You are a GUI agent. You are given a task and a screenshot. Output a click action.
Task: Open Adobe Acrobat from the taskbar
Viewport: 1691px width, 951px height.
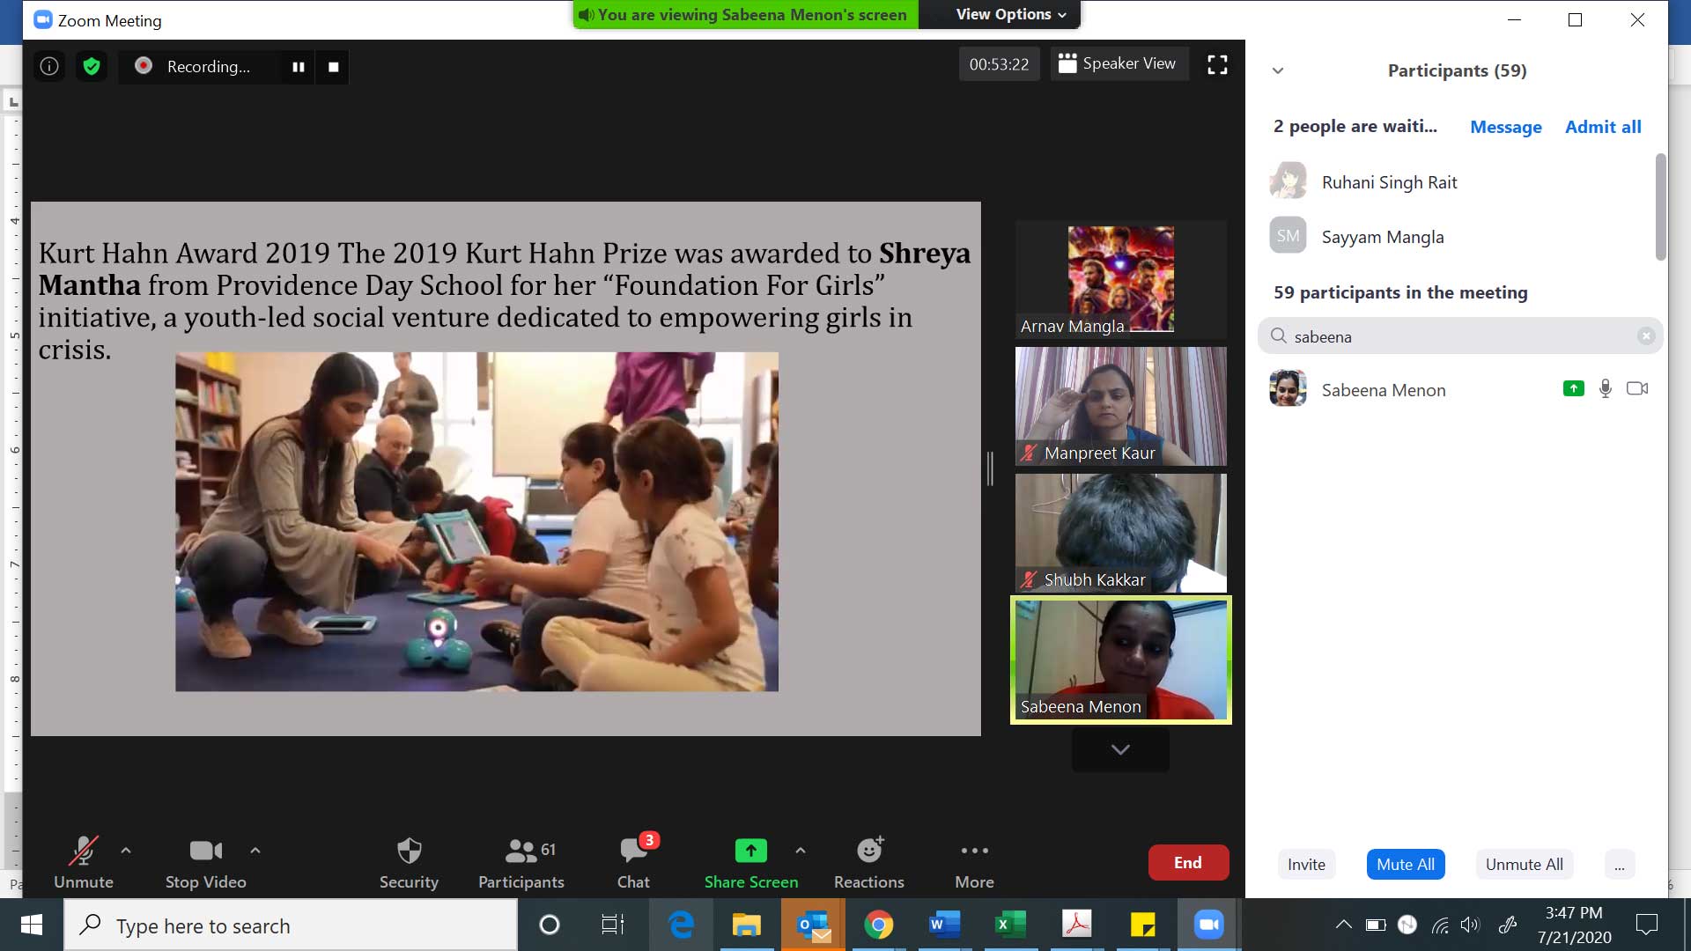[x=1076, y=925]
